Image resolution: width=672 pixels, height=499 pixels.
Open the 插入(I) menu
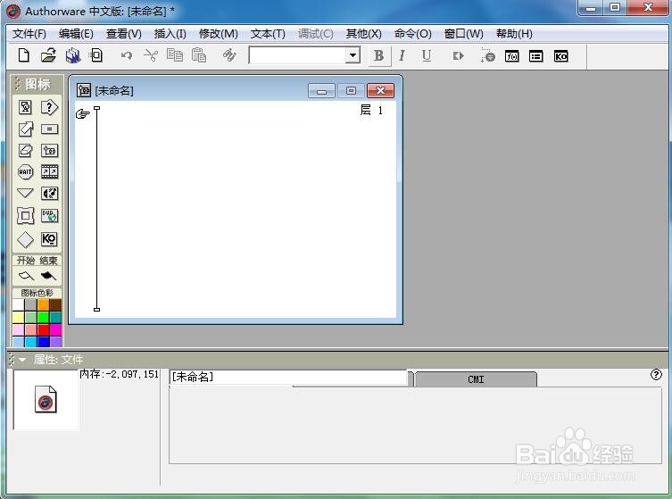170,33
